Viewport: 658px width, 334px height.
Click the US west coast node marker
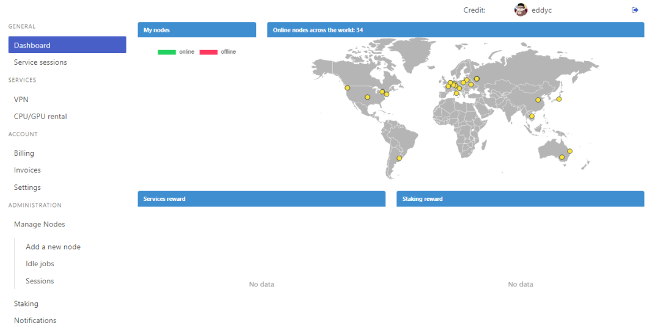point(347,88)
